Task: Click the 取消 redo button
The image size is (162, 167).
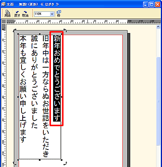Action: pos(26,14)
